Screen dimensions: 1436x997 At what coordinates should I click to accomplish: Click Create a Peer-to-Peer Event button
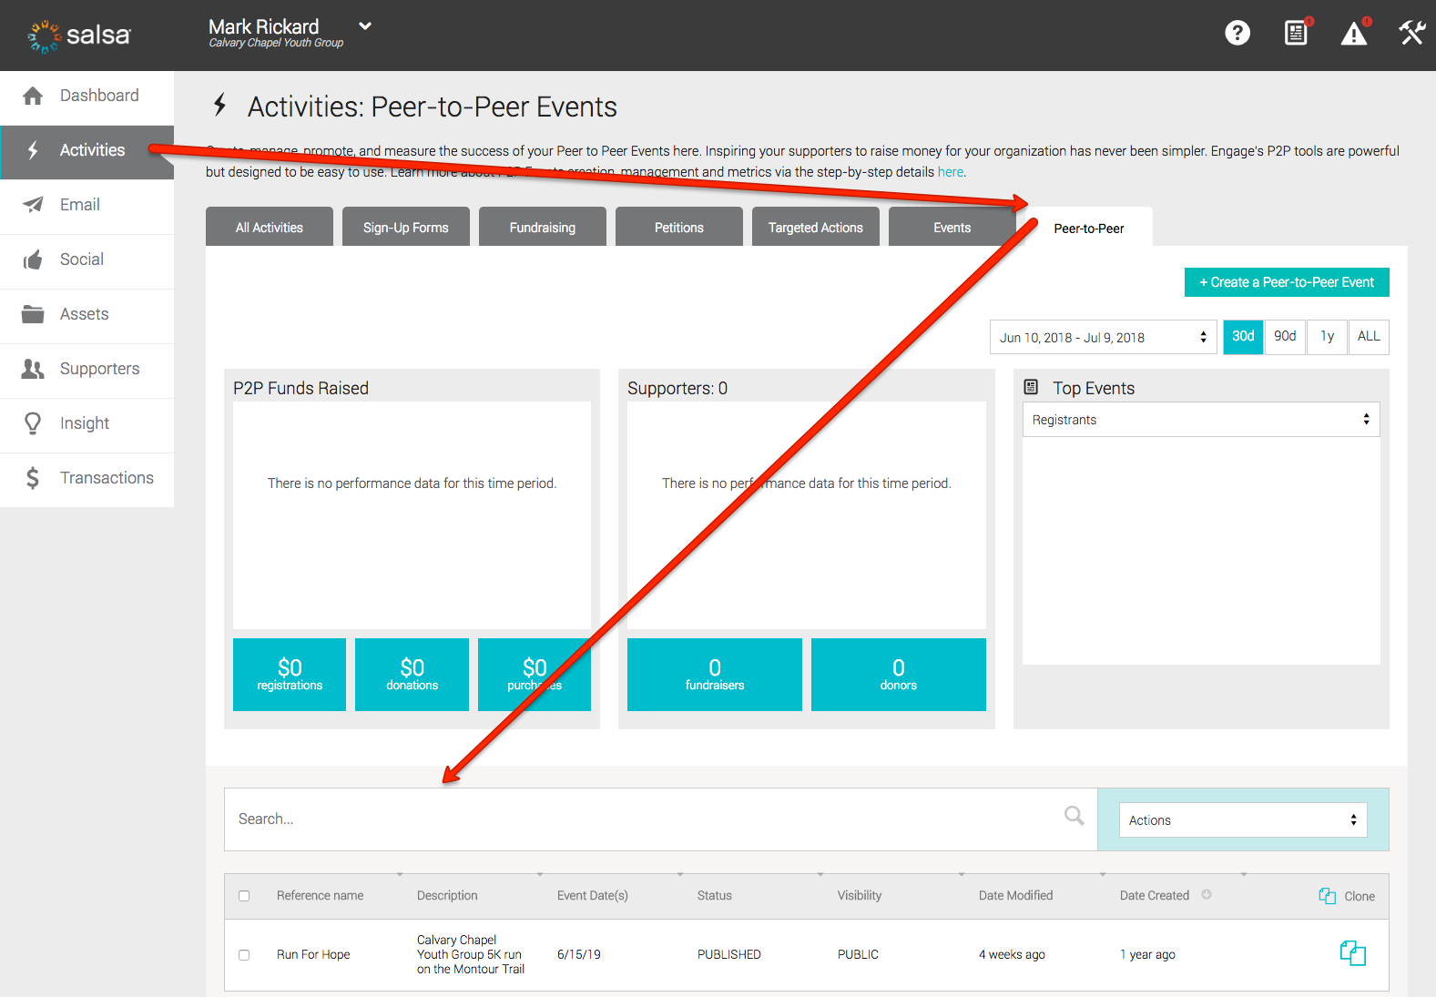point(1287,282)
